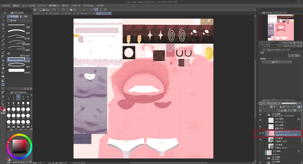303x164 pixels.
Task: Select the Eyedropper tool
Action: click(3, 41)
